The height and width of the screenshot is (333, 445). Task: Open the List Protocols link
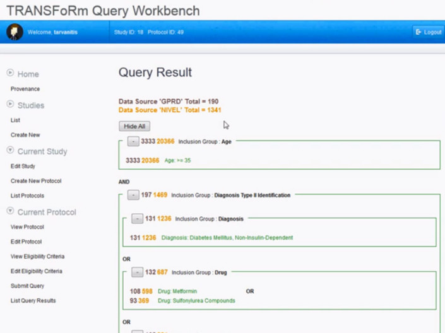(27, 196)
